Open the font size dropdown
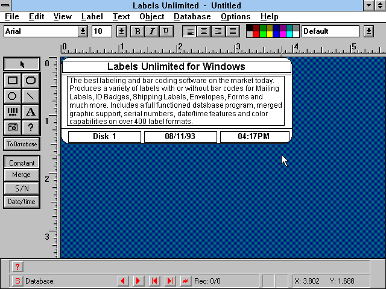The height and width of the screenshot is (289, 386). tap(121, 31)
